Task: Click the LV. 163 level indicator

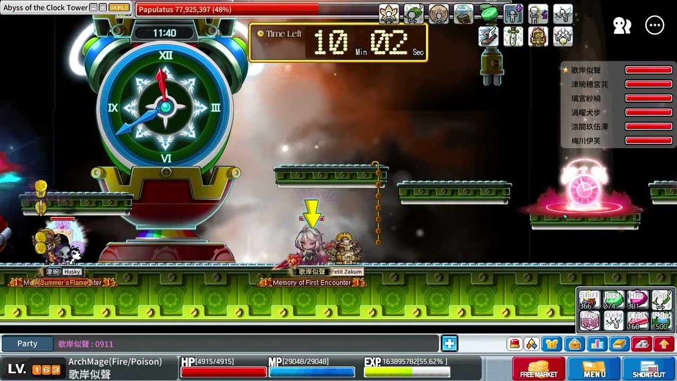Action: (34, 369)
